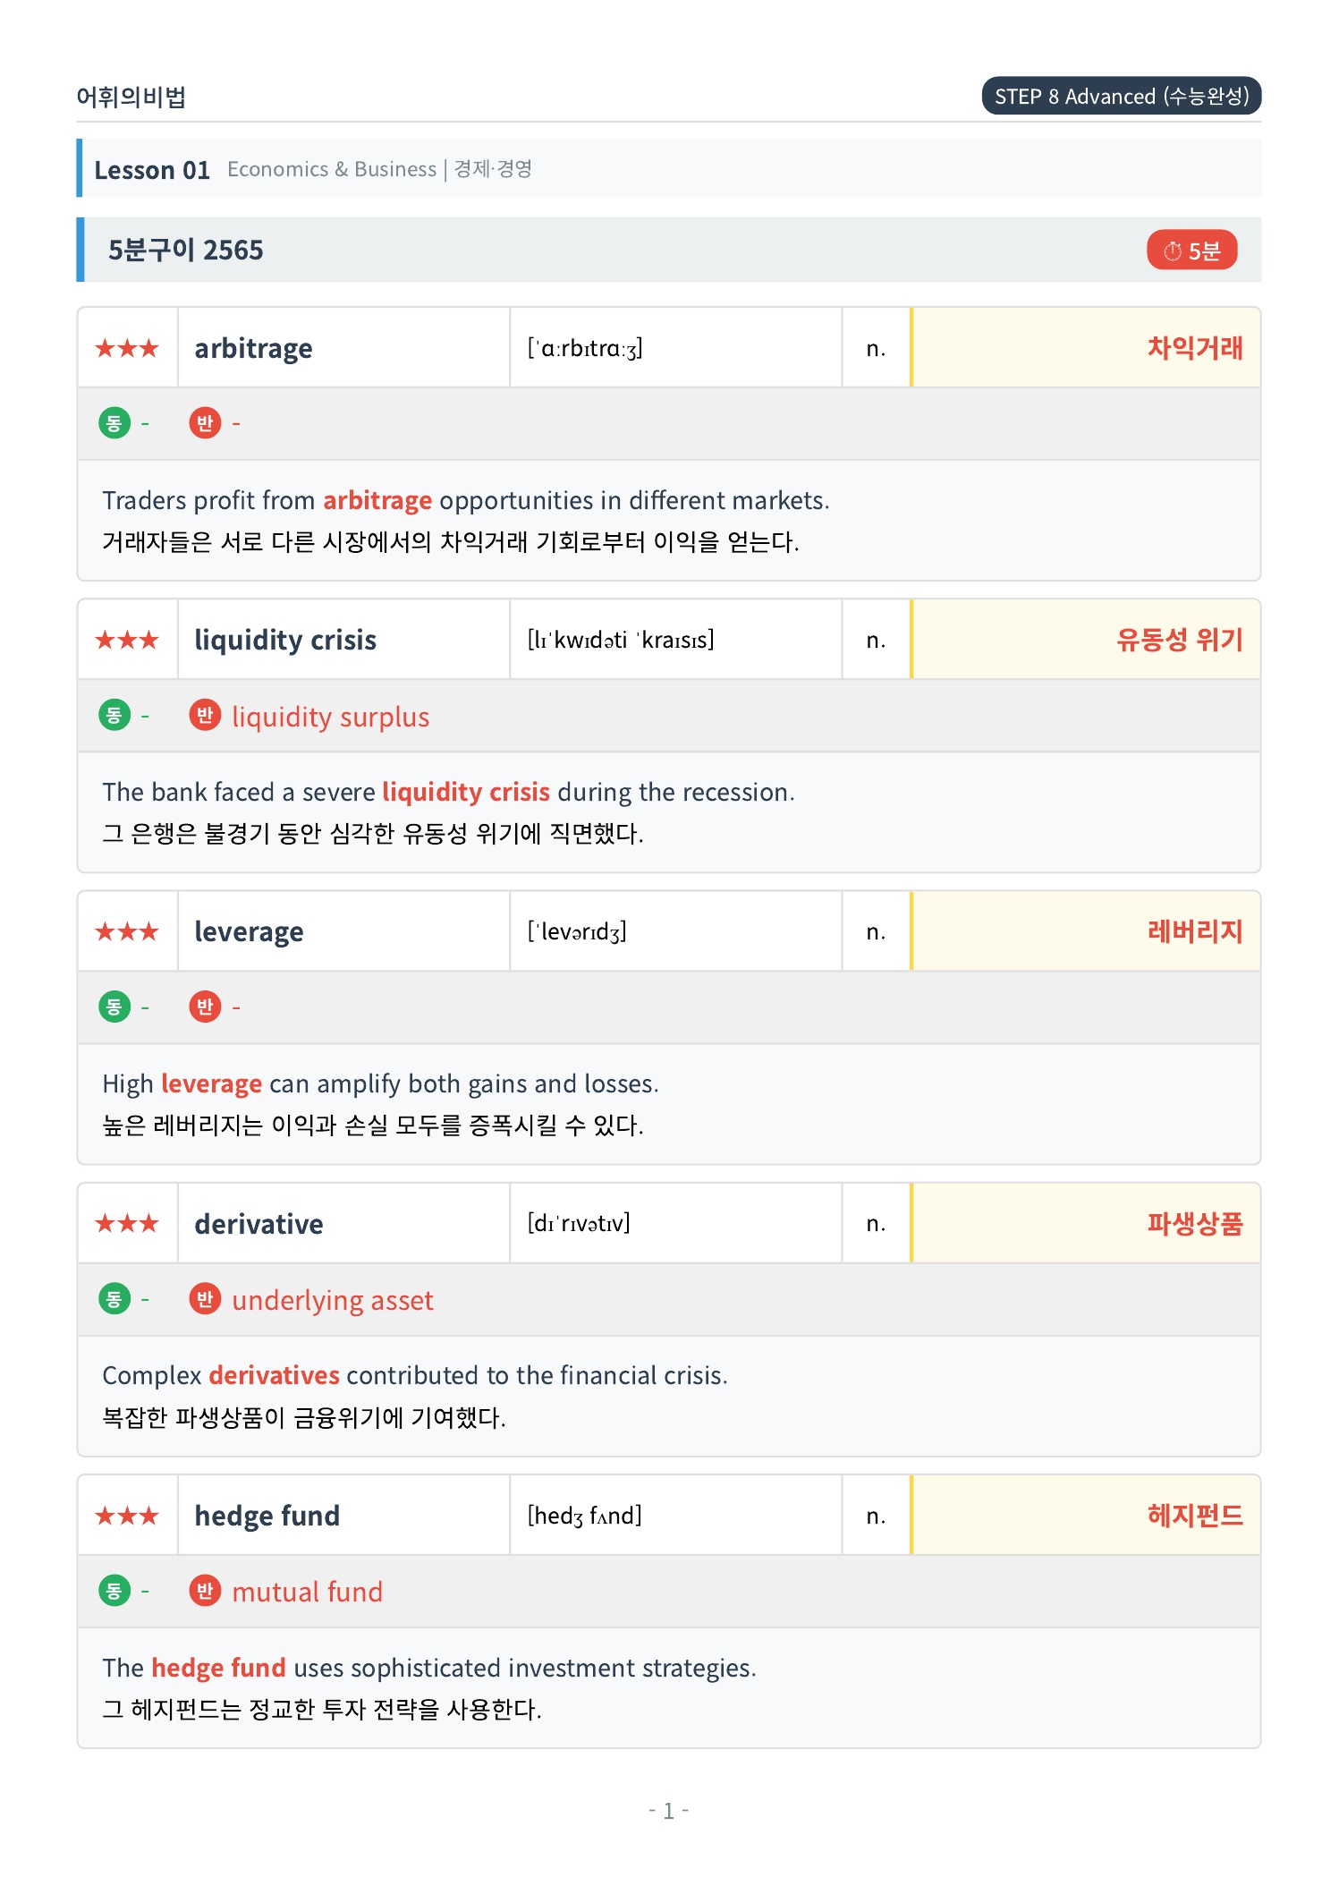Click the Lesson 01 heading
Screen dimensions: 1339x1903
coord(152,170)
